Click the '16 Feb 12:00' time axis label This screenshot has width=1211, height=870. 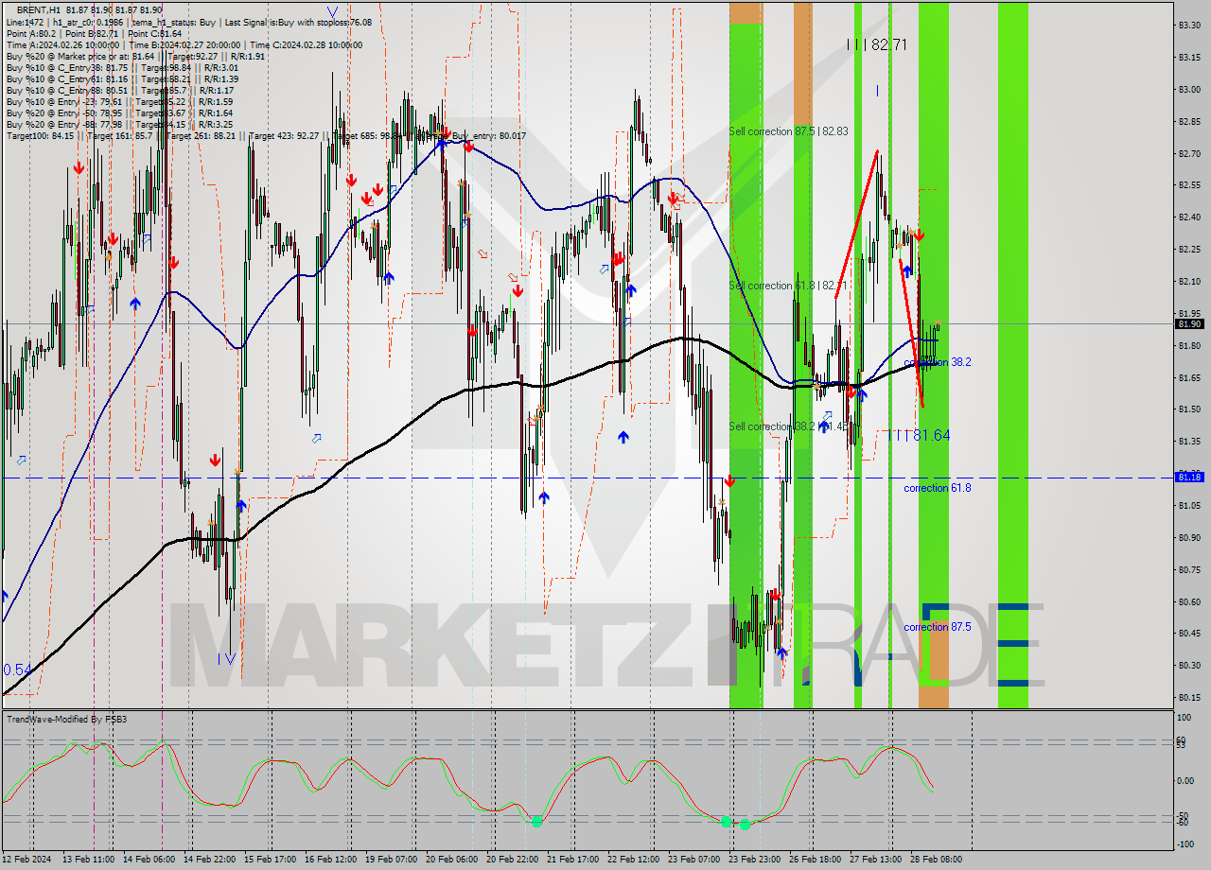(329, 860)
